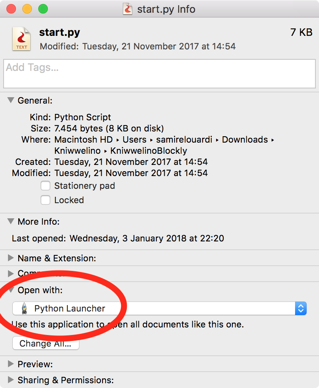The height and width of the screenshot is (388, 319).
Task: Click the 7 KB size label
Action: pos(301,32)
